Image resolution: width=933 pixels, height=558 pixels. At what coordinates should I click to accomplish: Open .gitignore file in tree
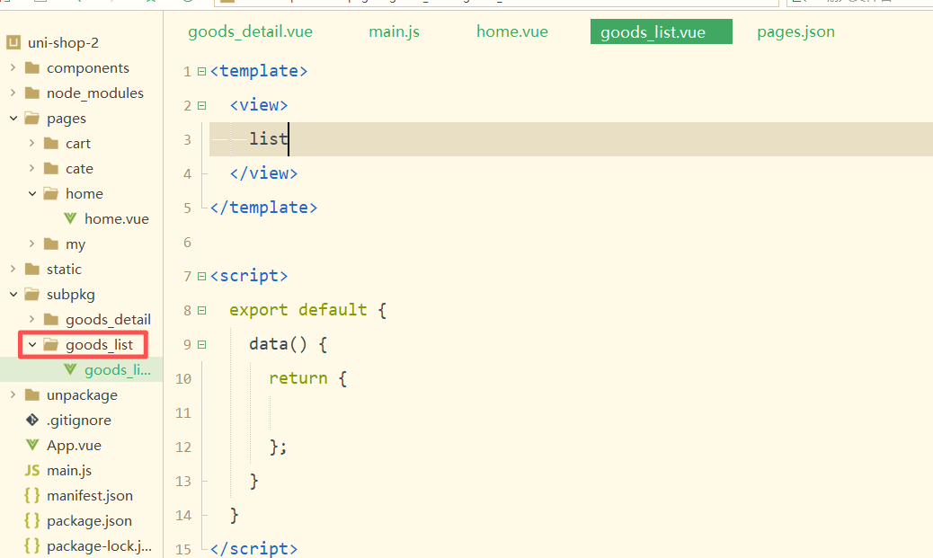pyautogui.click(x=78, y=420)
